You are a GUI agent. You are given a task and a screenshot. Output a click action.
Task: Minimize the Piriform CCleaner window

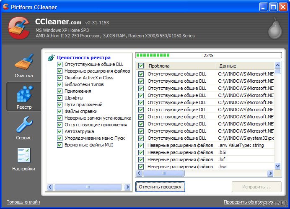pyautogui.click(x=263, y=7)
